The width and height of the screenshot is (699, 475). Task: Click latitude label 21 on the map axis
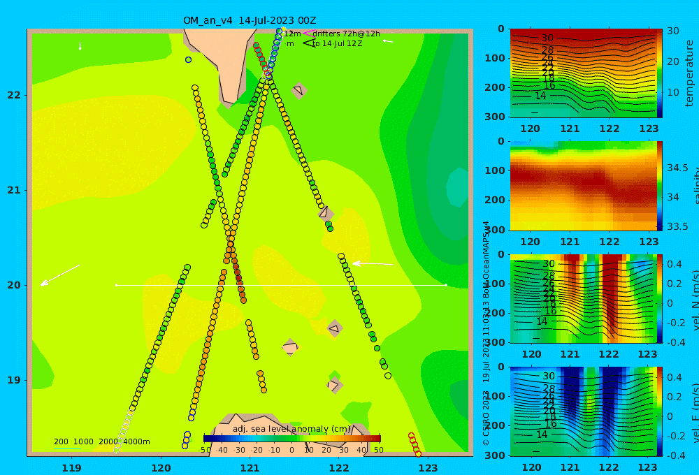[14, 190]
